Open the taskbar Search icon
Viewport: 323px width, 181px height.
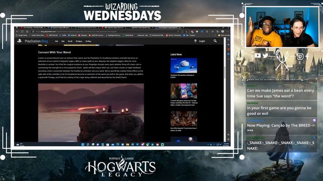pos(88,144)
